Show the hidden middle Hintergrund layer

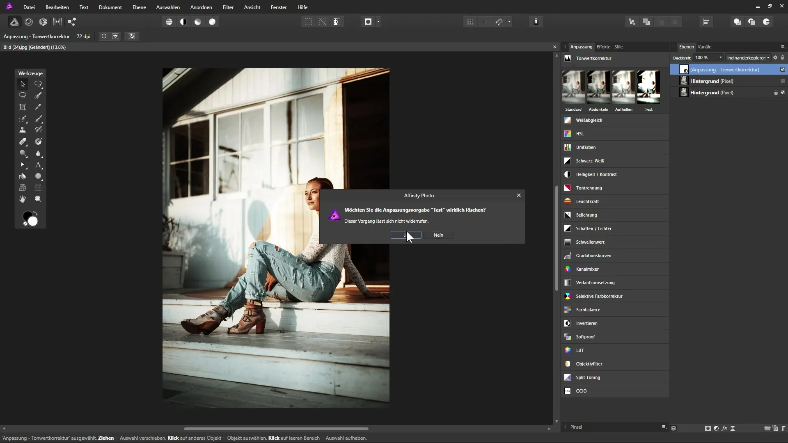tap(783, 81)
